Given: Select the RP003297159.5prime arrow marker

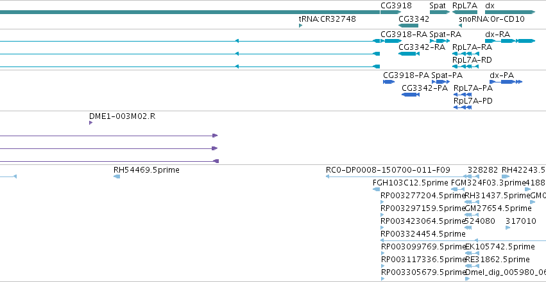Looking at the screenshot, I should coord(382,215).
